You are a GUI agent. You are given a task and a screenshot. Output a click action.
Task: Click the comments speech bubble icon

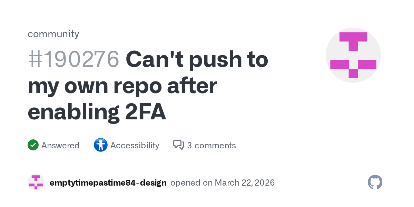pyautogui.click(x=178, y=145)
